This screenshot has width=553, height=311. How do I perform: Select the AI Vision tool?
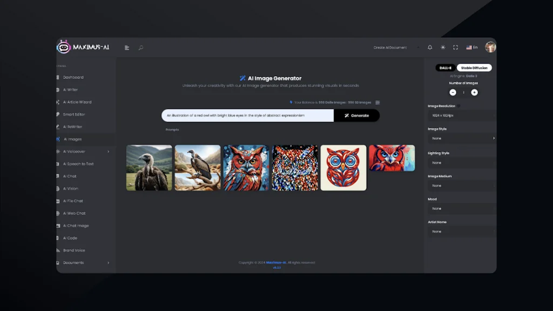[x=75, y=188]
